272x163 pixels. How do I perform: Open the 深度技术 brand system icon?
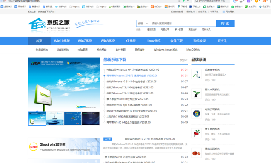pyautogui.click(x=197, y=74)
